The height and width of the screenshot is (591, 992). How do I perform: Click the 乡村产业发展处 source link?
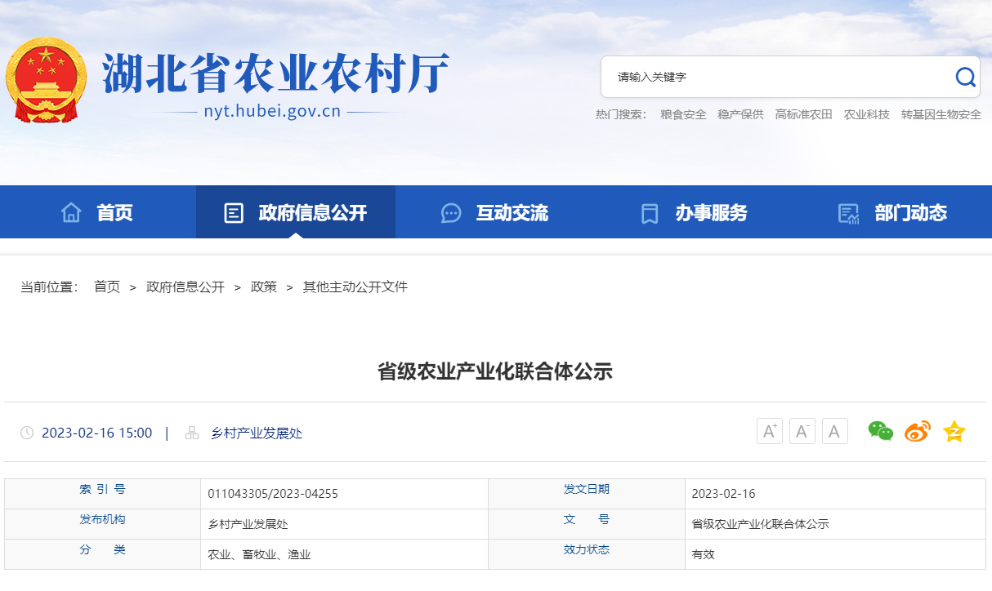(257, 433)
